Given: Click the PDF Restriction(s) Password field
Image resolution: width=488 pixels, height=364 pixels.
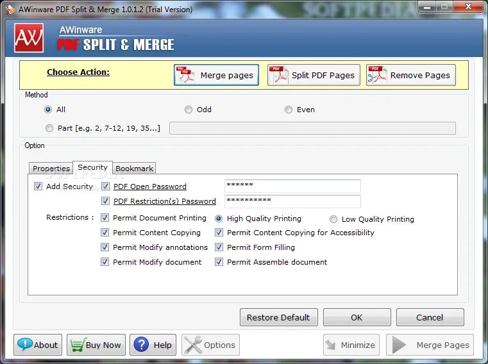Looking at the screenshot, I should [x=292, y=201].
